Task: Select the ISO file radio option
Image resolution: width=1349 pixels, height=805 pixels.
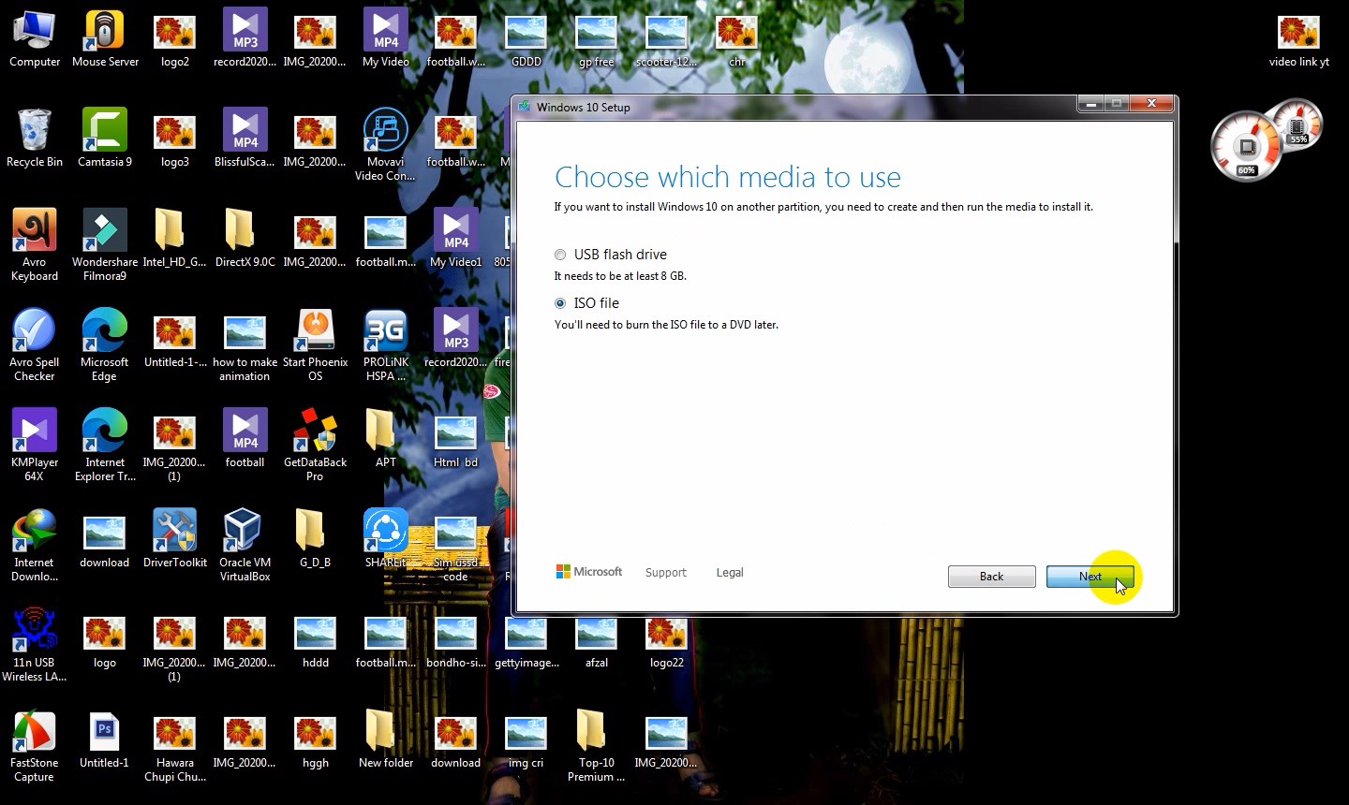Action: click(560, 303)
